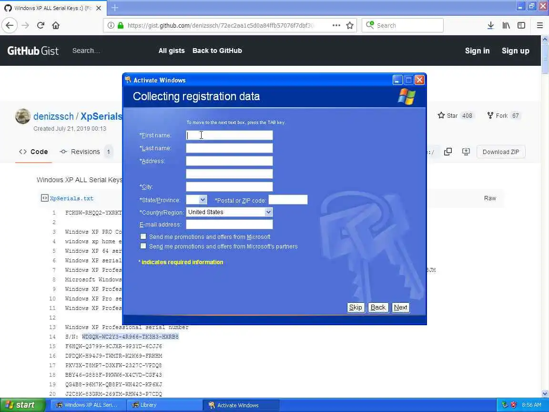
Task: Click the file code icon beside XpSerials.txt
Action: coord(44,198)
